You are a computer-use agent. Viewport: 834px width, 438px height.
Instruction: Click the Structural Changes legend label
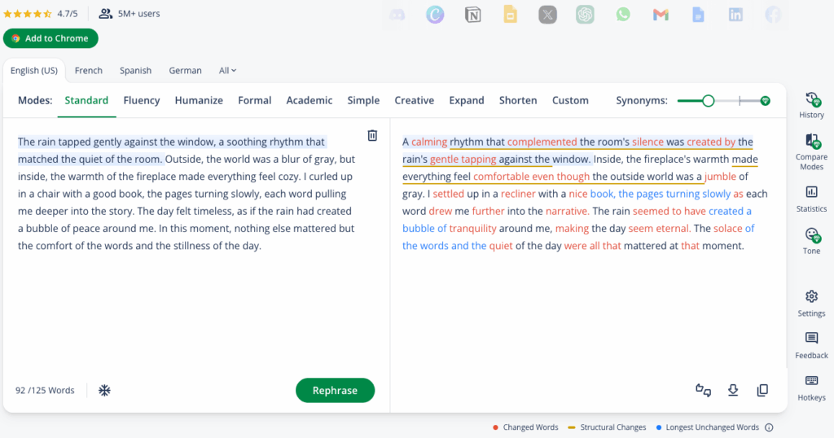point(612,427)
